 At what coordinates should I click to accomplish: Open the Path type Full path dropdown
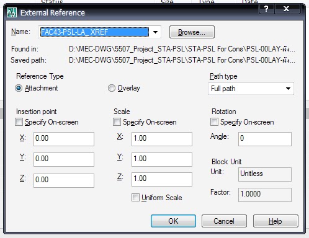click(x=251, y=89)
